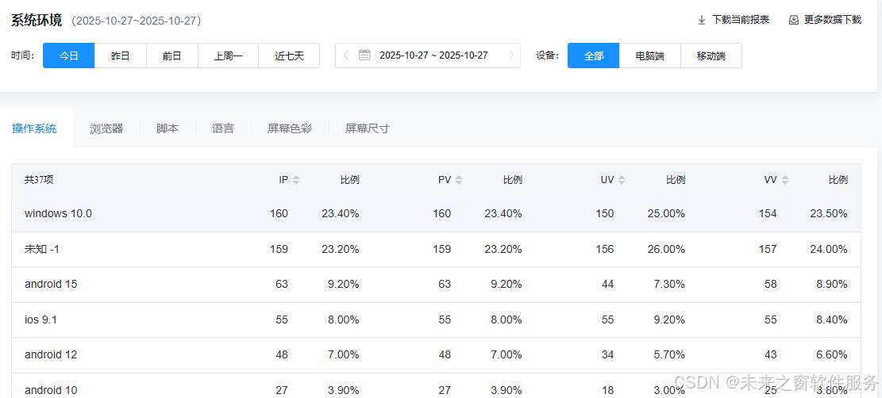The image size is (882, 398).
Task: Click 共37项 header text
Action: [x=39, y=180]
